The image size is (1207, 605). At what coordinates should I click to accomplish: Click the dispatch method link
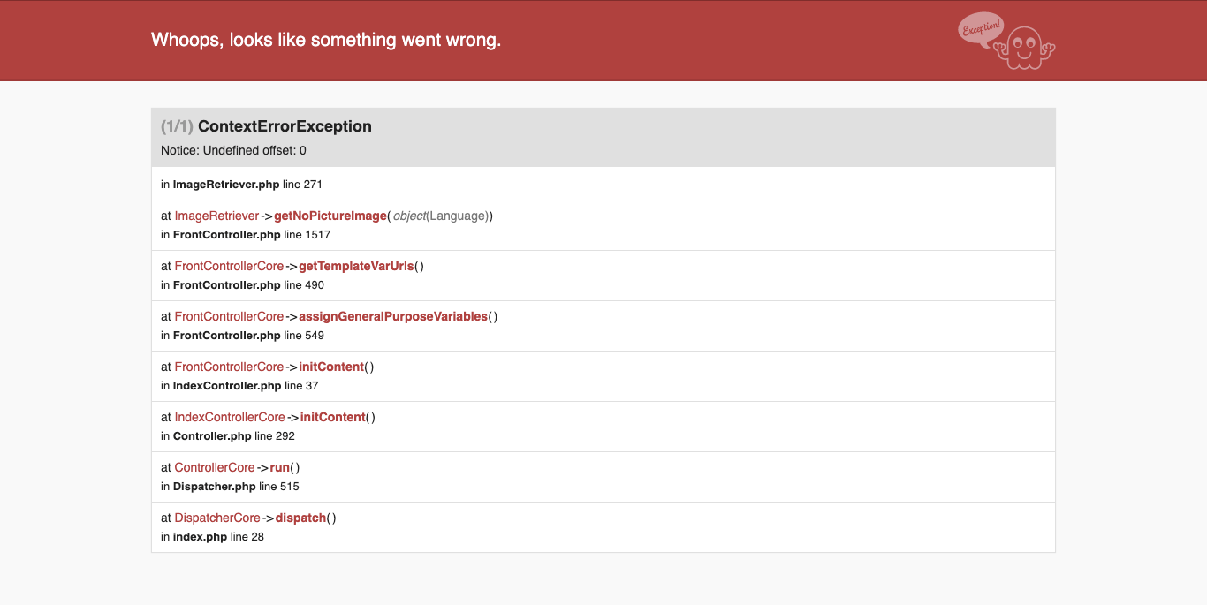tap(300, 518)
